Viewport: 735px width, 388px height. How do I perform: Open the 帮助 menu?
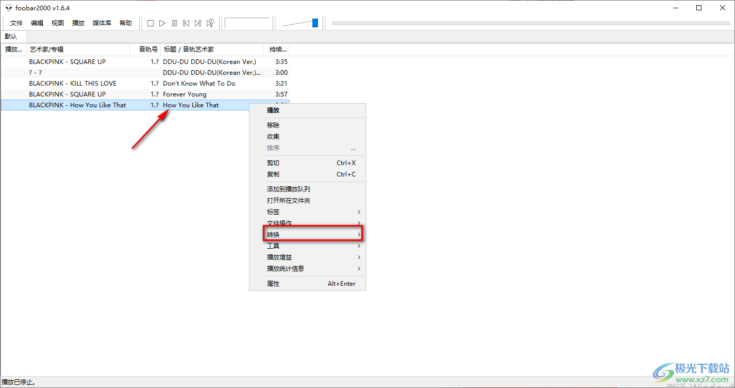pyautogui.click(x=126, y=23)
